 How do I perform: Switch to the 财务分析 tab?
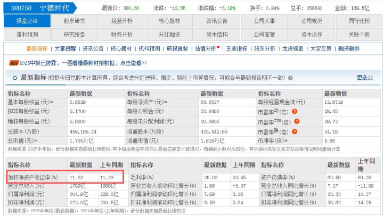pos(122,35)
